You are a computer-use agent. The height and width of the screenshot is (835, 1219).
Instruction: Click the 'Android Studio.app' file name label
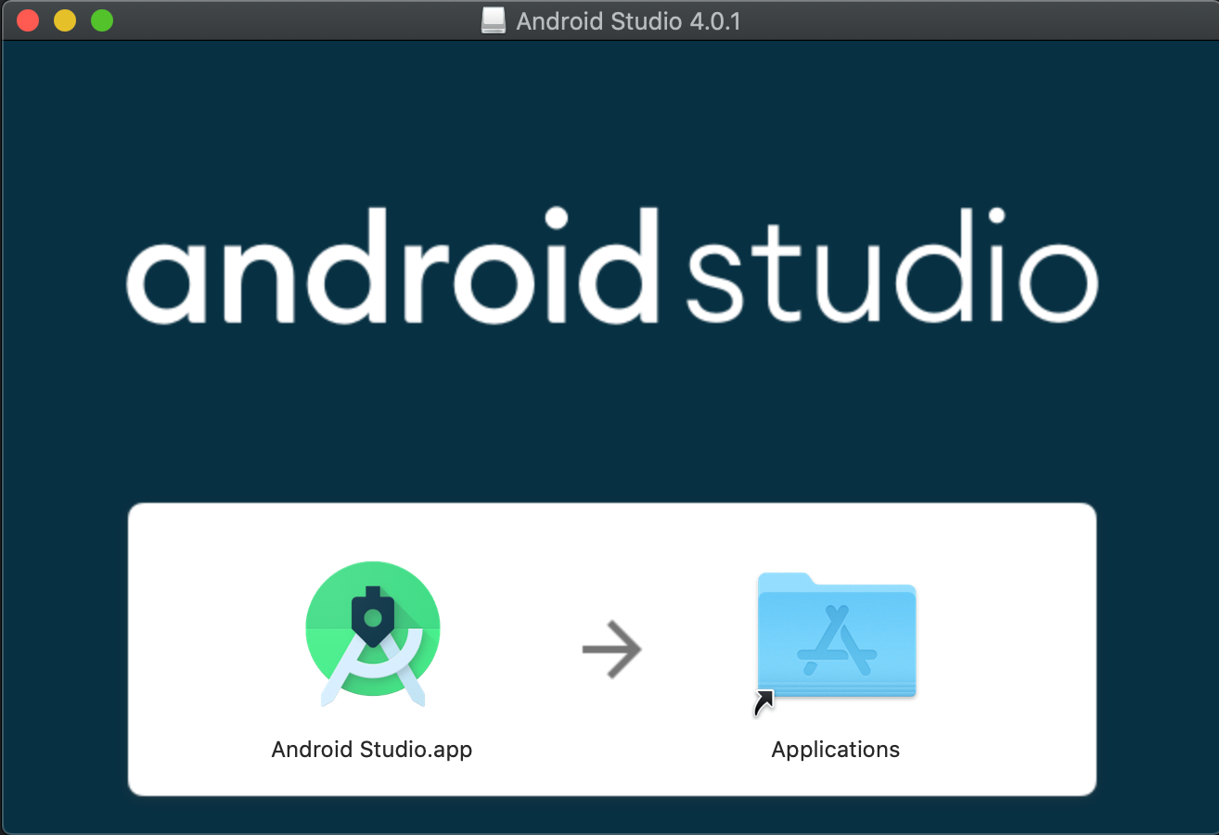(x=372, y=750)
